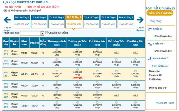
Task: Select Th 3 09 Thg 8 date tab
Action: (x=74, y=22)
